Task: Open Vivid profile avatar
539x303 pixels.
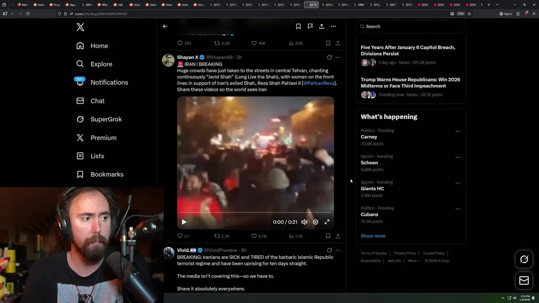Action: [168, 253]
